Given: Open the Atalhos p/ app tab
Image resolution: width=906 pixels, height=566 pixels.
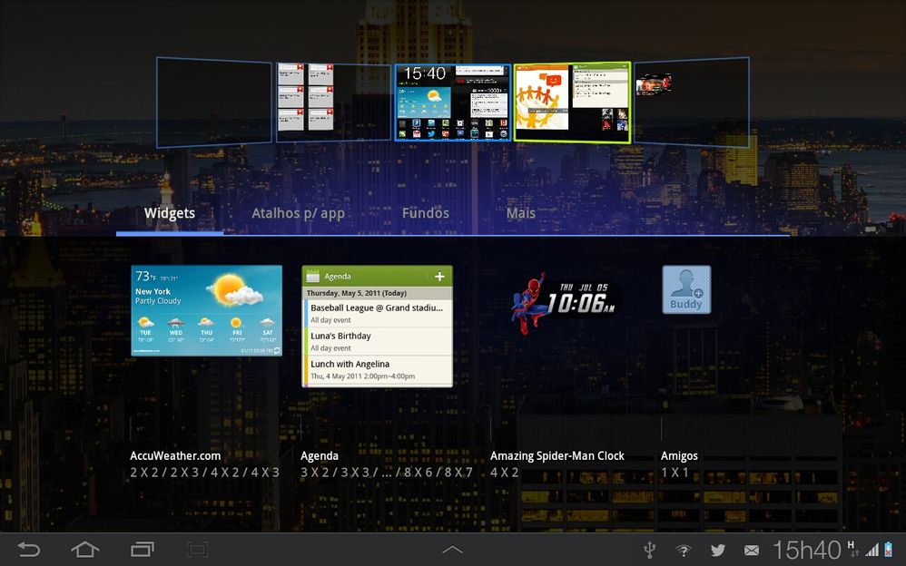Looking at the screenshot, I should [x=298, y=214].
